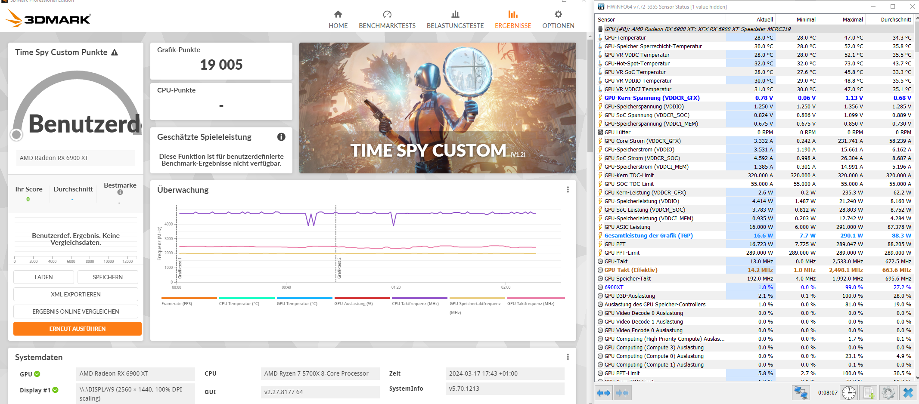
Task: Click the fan icon of GPU Lüfter row
Action: pos(600,133)
